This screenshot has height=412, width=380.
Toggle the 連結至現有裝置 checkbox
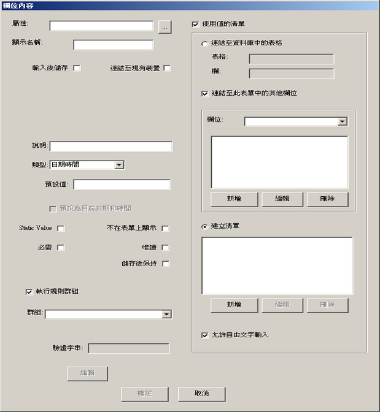[x=167, y=68]
